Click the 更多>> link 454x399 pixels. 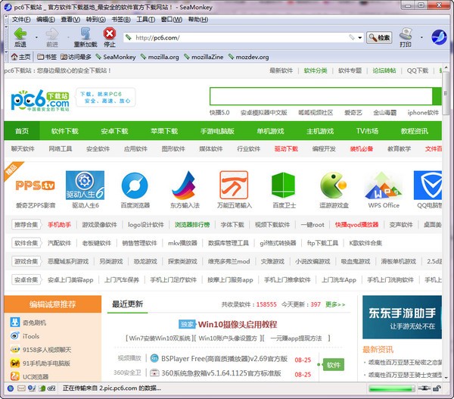(334, 304)
